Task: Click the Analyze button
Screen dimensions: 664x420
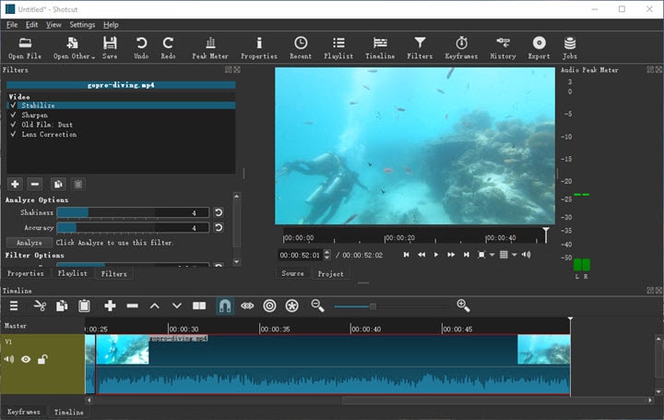Action: (29, 243)
